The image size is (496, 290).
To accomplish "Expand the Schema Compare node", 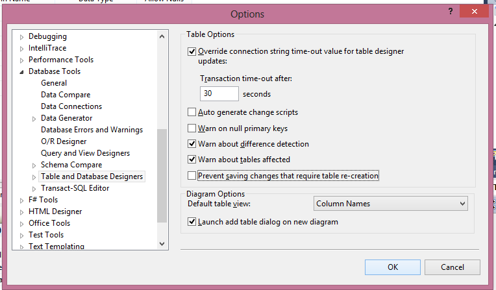I will 34,165.
